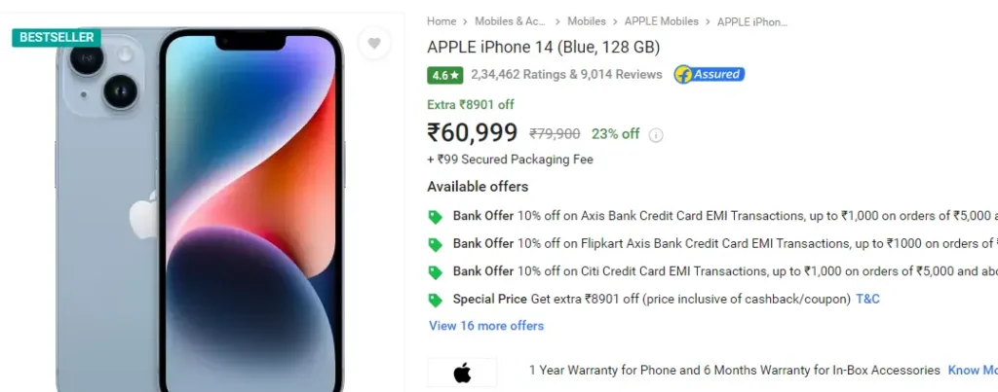The height and width of the screenshot is (392, 998).
Task: Click the Special Price tag icon
Action: click(x=435, y=300)
